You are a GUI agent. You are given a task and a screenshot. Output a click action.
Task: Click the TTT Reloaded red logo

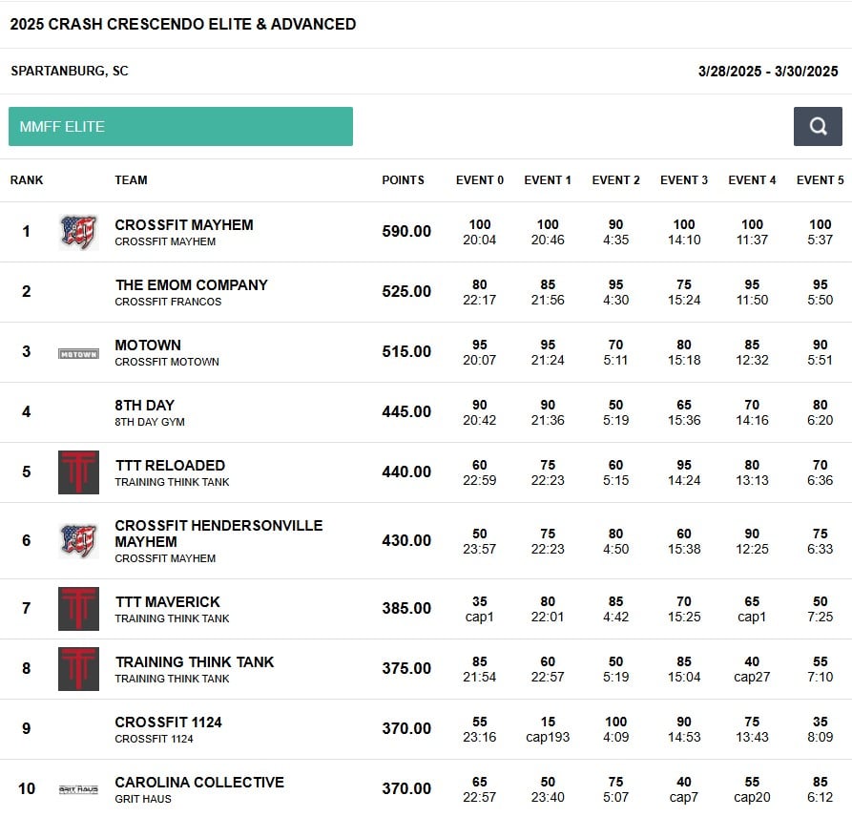coord(78,471)
